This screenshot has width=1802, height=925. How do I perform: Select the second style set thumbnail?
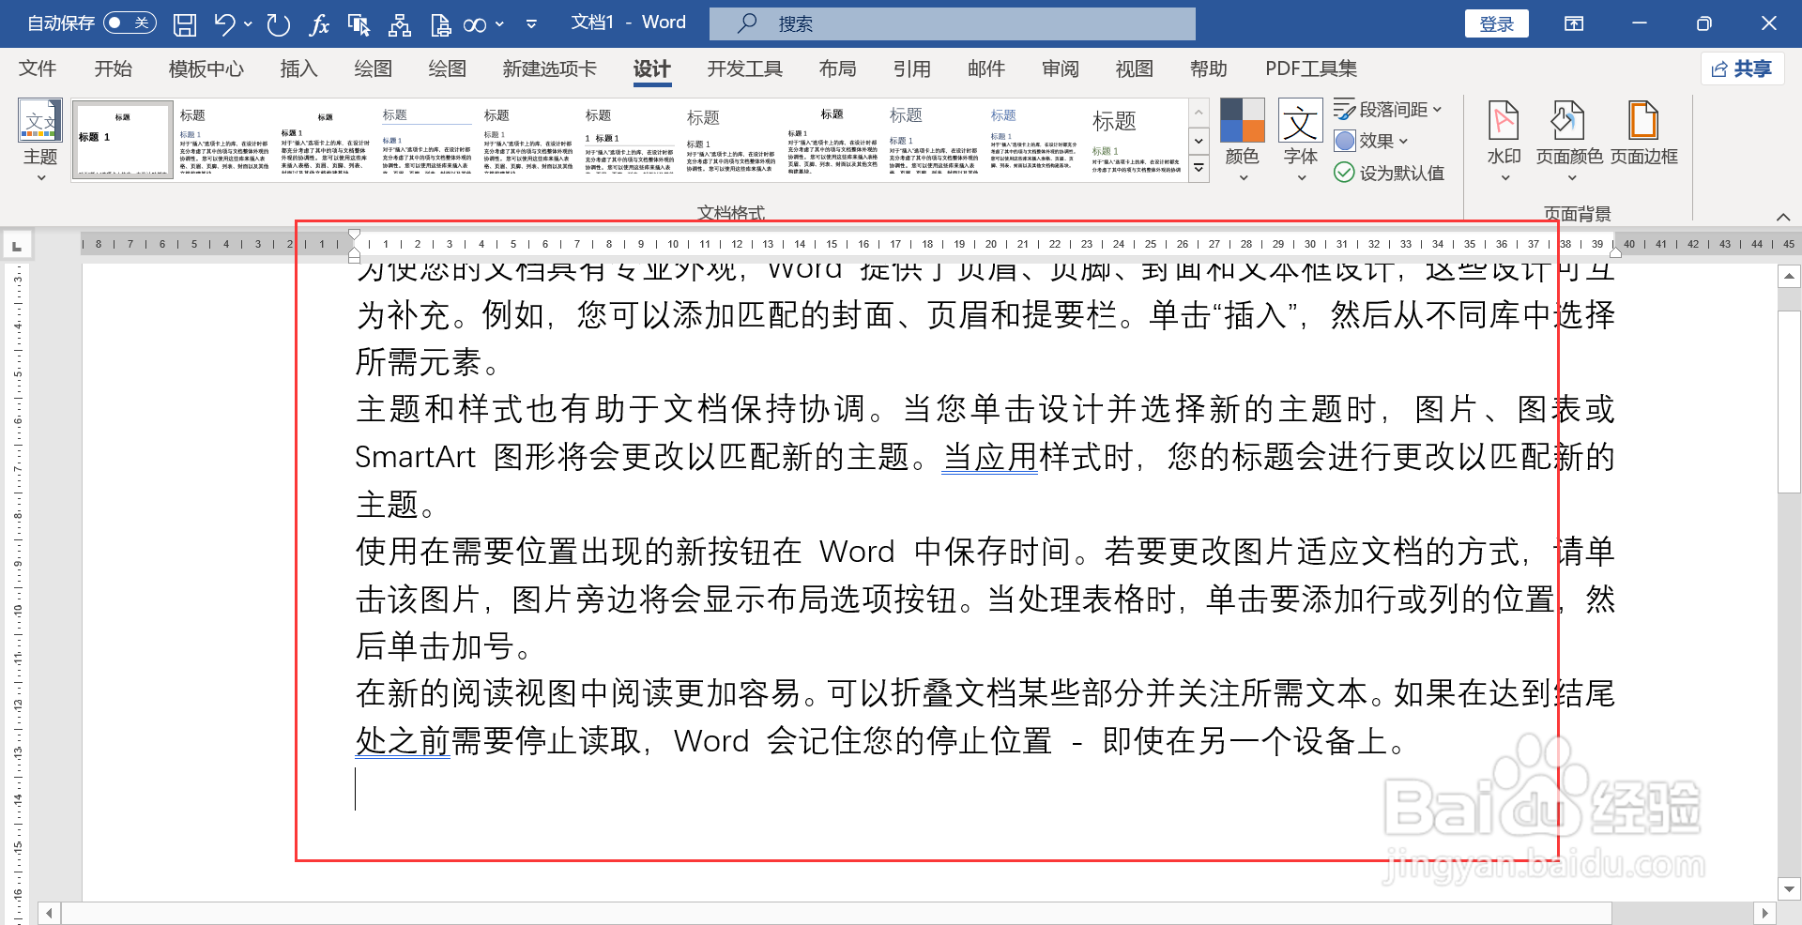[x=224, y=140]
